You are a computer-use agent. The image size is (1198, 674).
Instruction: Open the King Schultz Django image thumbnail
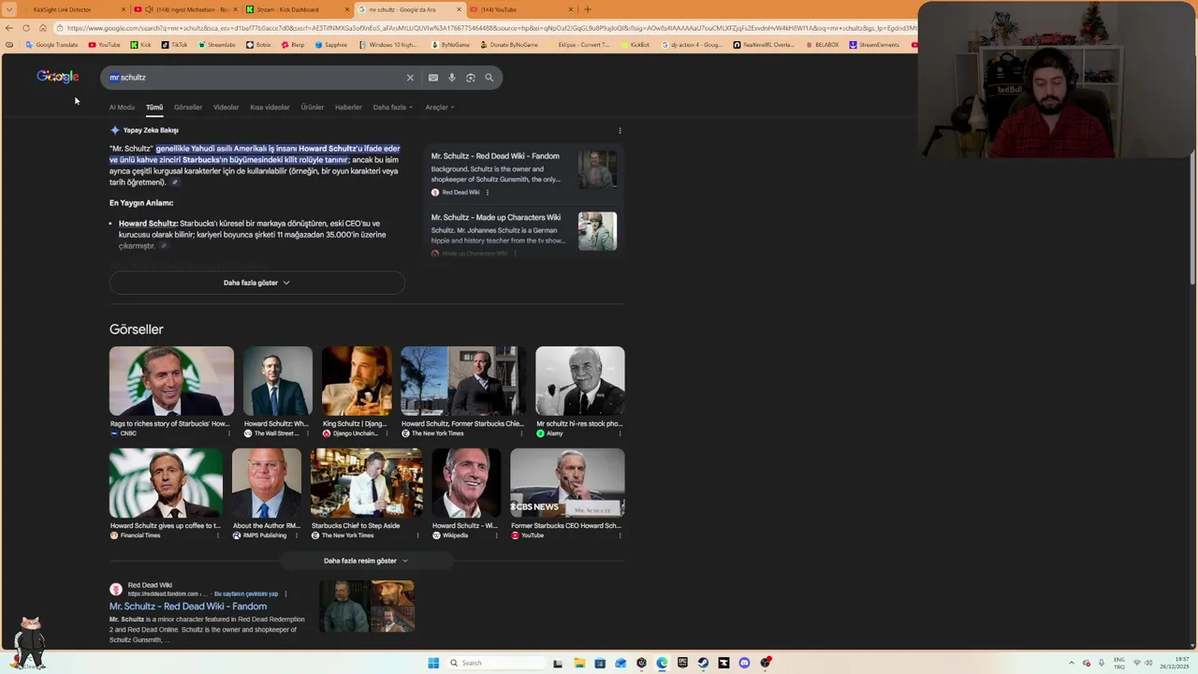pos(357,381)
